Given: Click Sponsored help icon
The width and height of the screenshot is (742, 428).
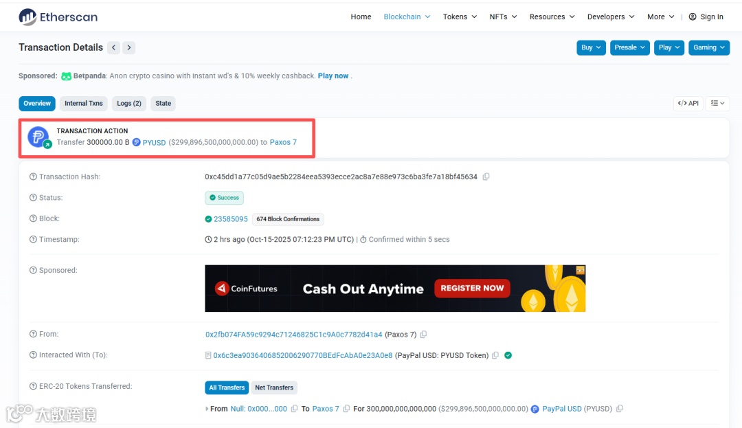Looking at the screenshot, I should coord(33,270).
